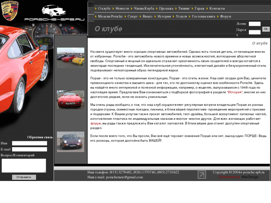The width and height of the screenshot is (271, 203).
Task: Open 'Модели Porsche' section
Action: tap(110, 16)
